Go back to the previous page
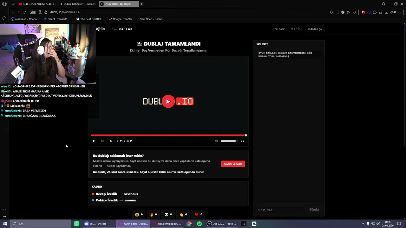Image resolution: width=406 pixels, height=228 pixels. click(x=13, y=12)
